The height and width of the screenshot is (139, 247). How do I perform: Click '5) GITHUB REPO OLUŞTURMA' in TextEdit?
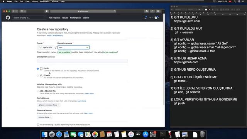click(193, 69)
